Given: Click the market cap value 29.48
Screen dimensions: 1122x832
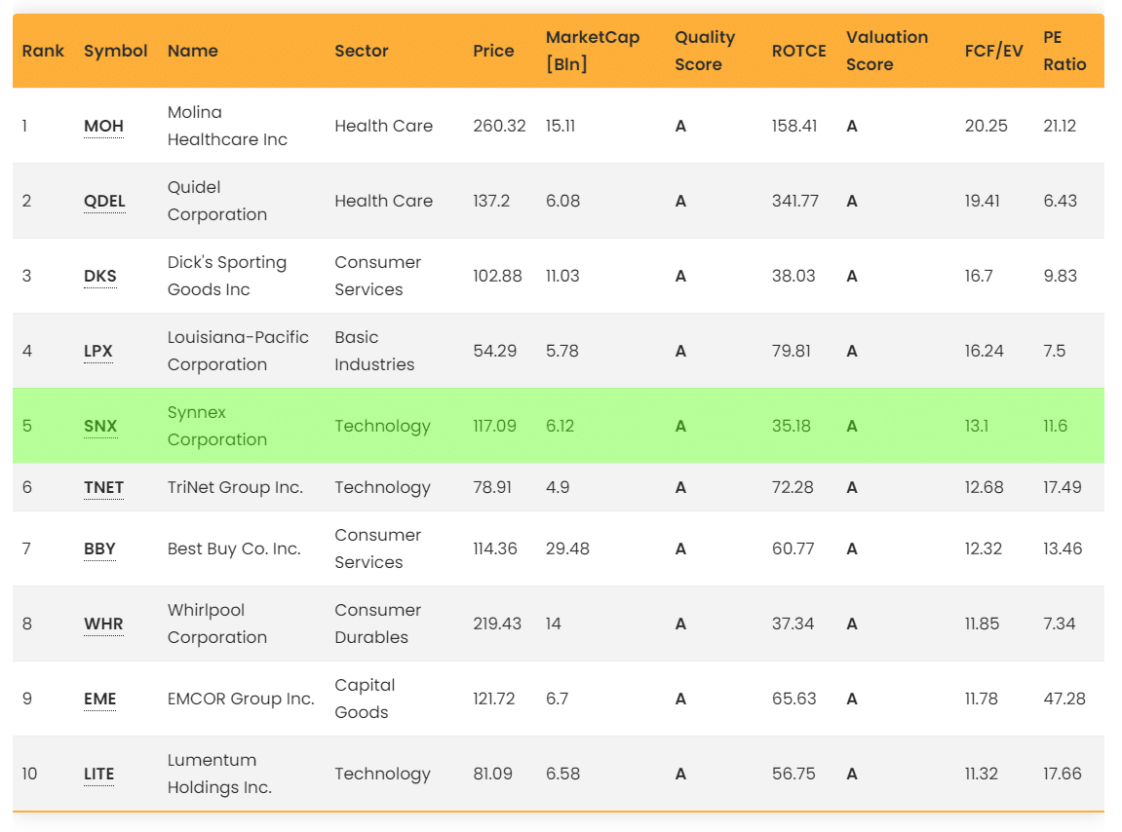Looking at the screenshot, I should 567,548.
